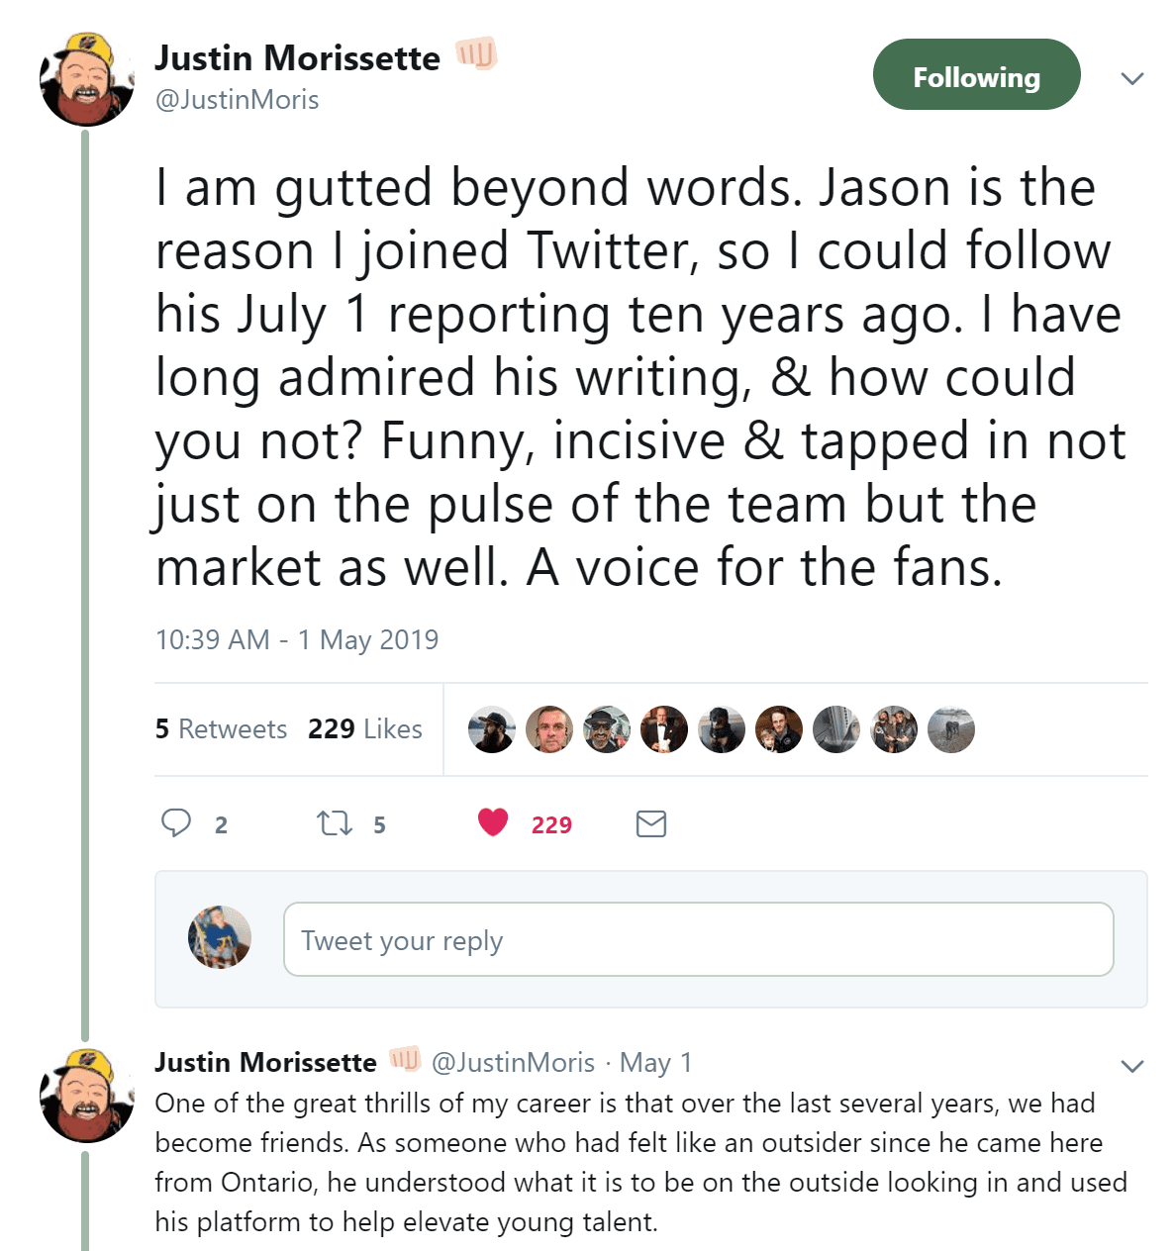Click the Justin Morissette name in reply tweet
The height and width of the screenshot is (1251, 1176).
(265, 1063)
